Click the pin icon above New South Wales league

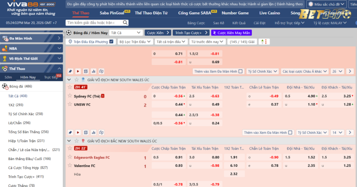click(70, 71)
